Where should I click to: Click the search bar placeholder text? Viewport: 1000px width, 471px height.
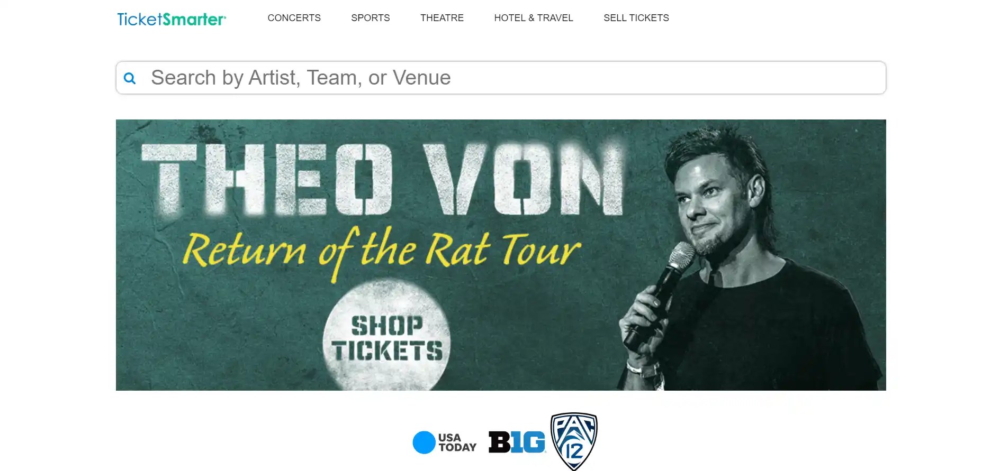click(x=301, y=78)
